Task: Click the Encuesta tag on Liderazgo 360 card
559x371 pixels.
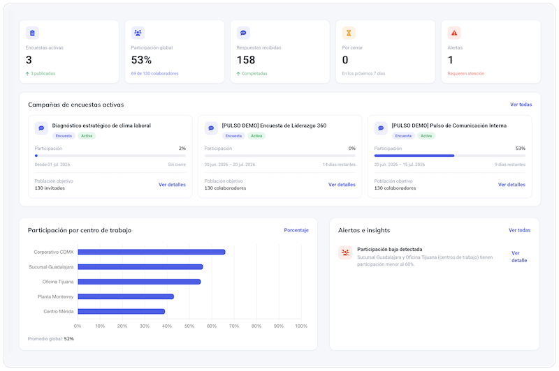Action: pyautogui.click(x=233, y=136)
